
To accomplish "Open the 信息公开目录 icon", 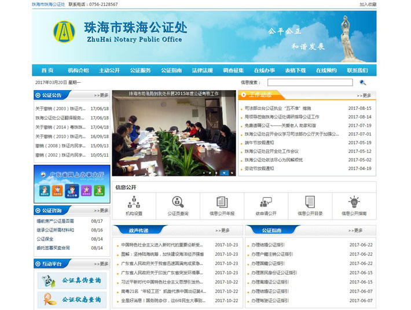I will [x=310, y=206].
